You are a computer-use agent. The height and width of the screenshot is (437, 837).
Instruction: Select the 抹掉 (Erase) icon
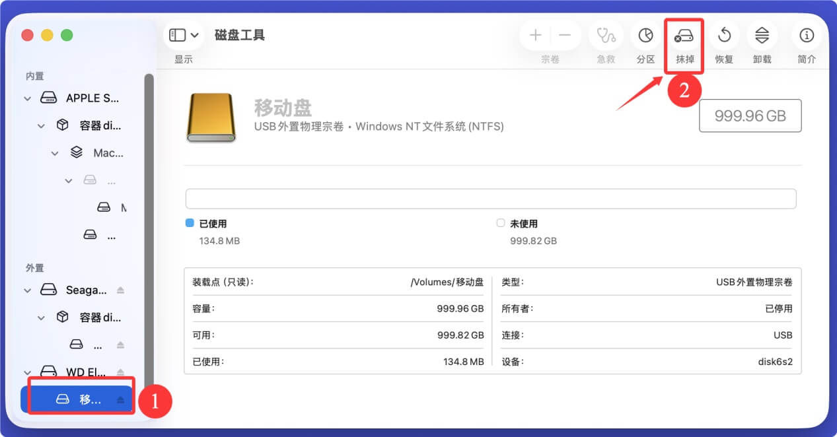tap(684, 36)
